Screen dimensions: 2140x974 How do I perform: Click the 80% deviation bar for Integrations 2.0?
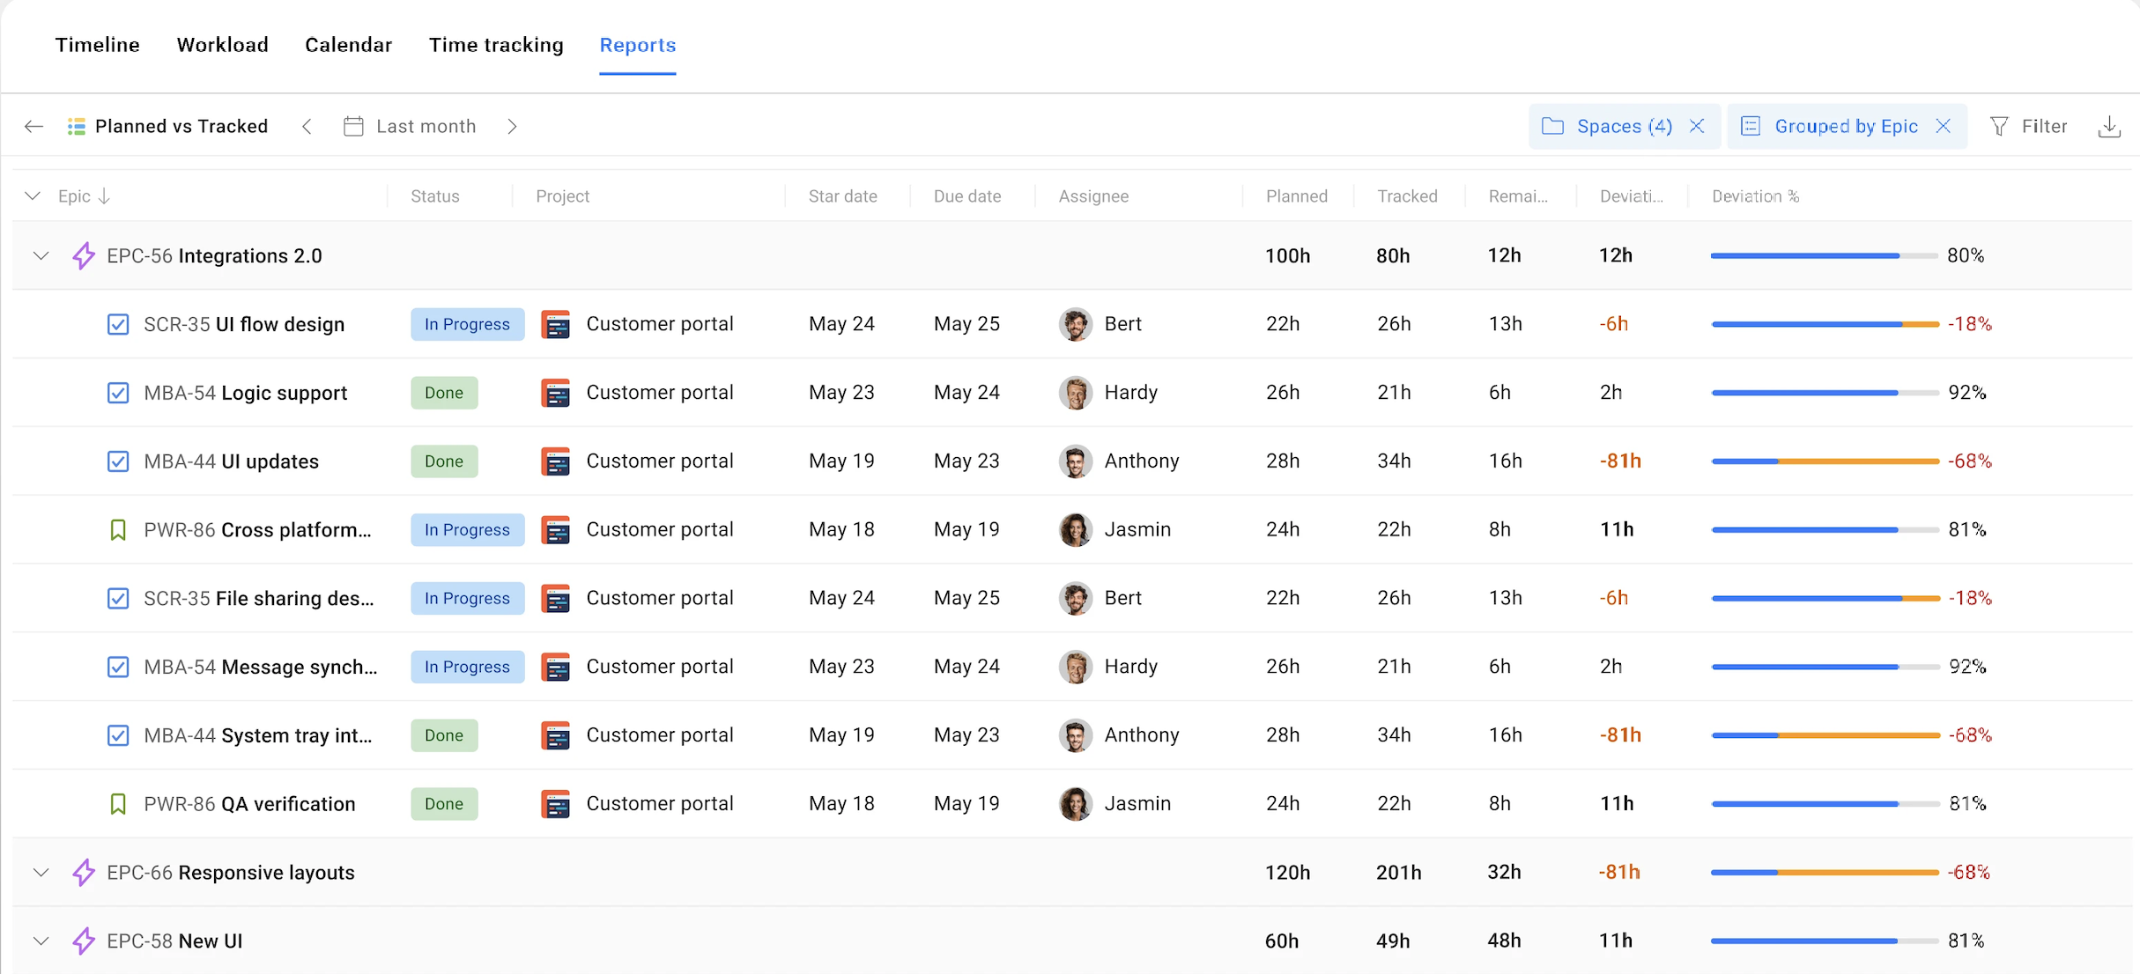[x=1824, y=256]
